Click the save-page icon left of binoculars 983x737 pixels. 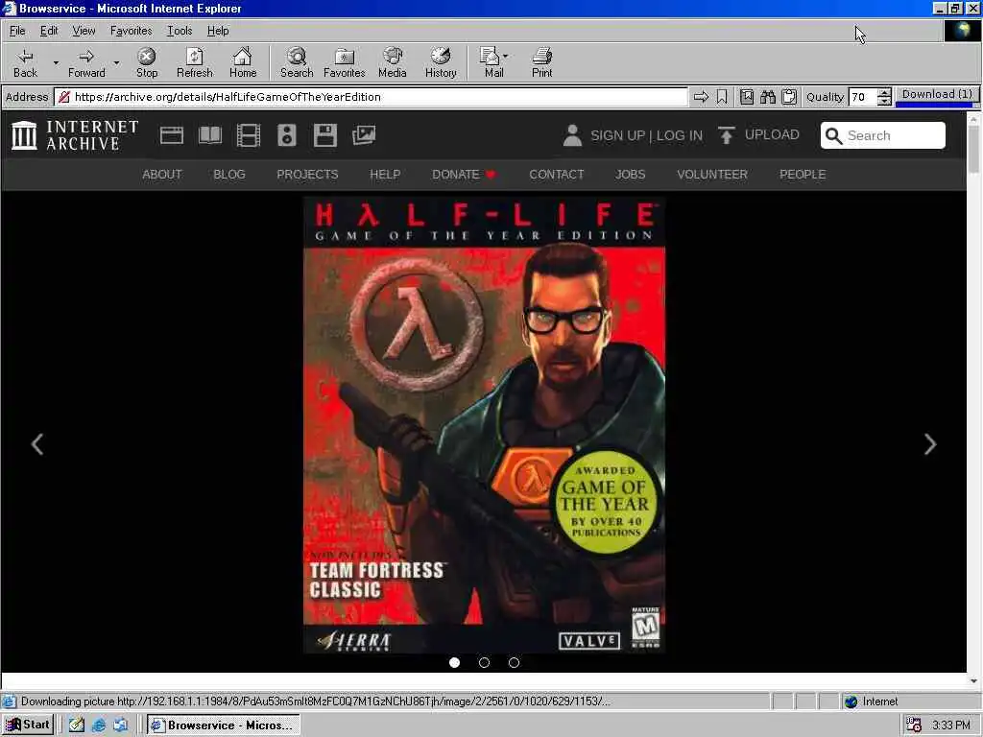[747, 97]
